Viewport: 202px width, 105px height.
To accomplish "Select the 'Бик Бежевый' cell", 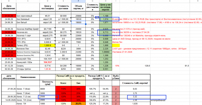I will pos(28,19).
